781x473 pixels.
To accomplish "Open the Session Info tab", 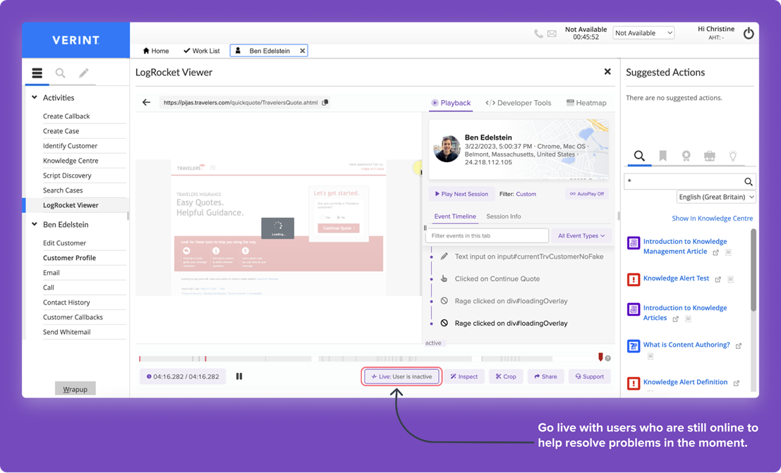I will coord(504,216).
